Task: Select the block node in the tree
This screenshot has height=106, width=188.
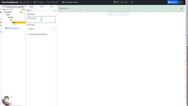Action: pyautogui.click(x=8, y=15)
